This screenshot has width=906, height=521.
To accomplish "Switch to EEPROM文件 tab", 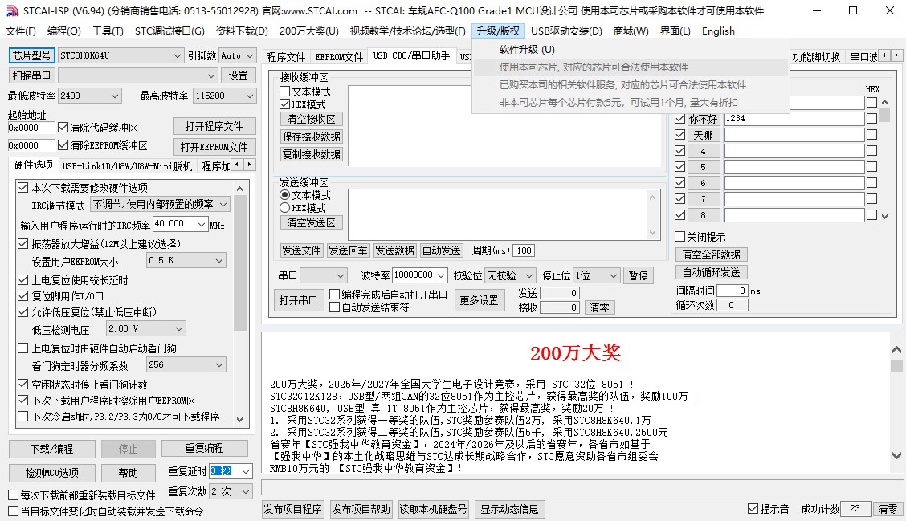I will [339, 57].
